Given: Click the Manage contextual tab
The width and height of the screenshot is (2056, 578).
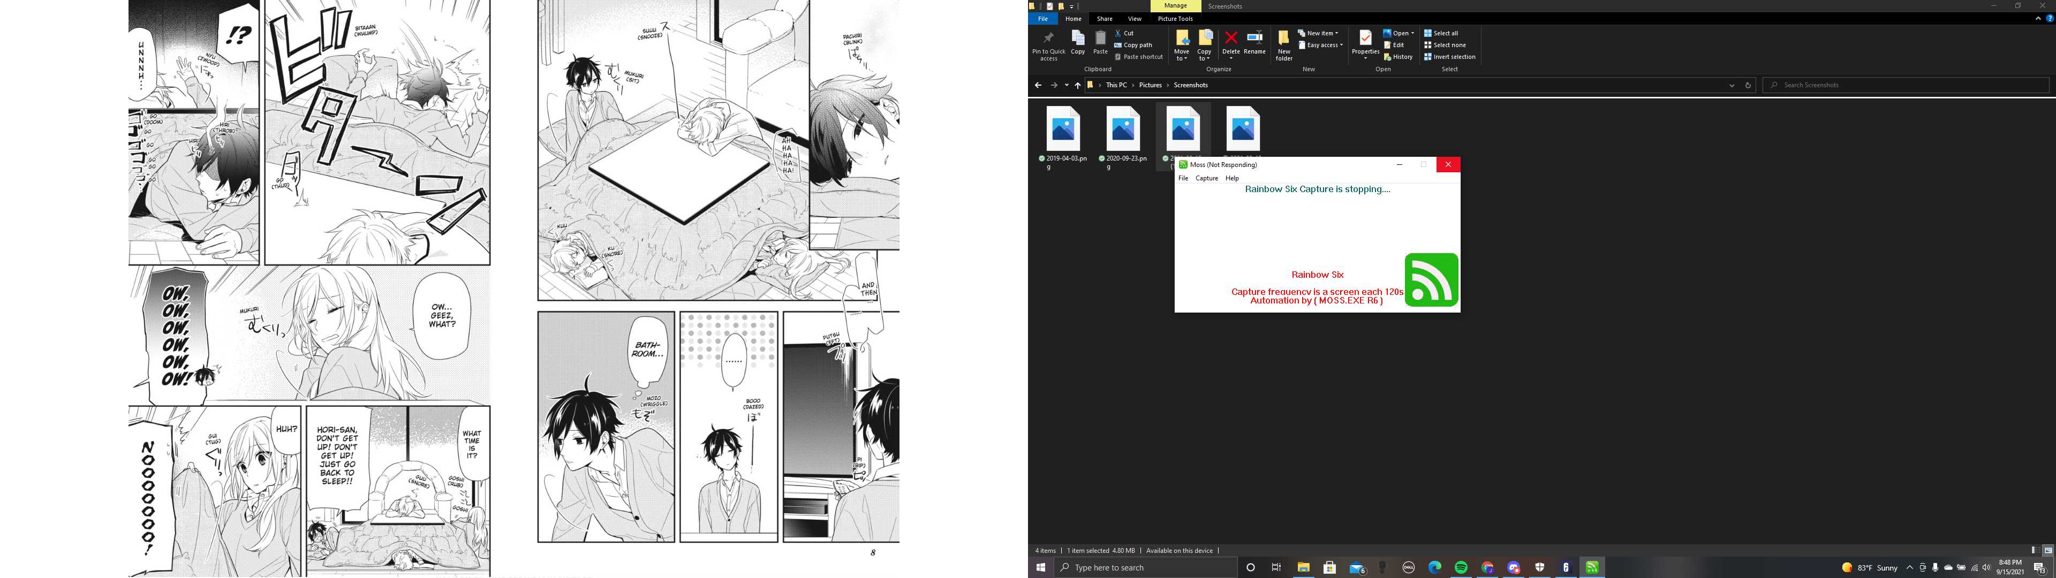Looking at the screenshot, I should pos(1176,5).
